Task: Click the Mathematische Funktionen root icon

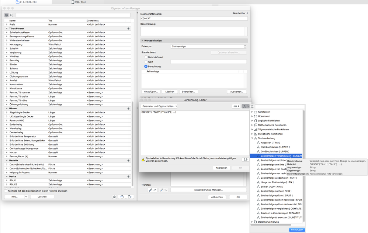Action: 256,125
